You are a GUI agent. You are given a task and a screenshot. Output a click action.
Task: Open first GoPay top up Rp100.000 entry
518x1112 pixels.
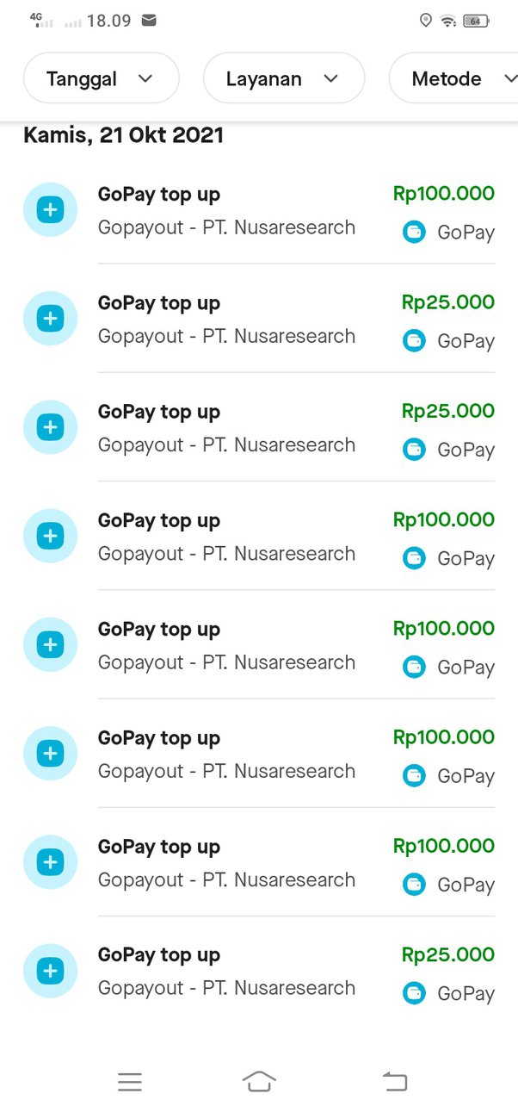click(259, 210)
